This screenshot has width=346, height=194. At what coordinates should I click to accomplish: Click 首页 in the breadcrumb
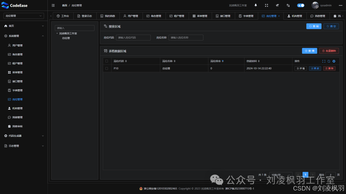coord(65,5)
